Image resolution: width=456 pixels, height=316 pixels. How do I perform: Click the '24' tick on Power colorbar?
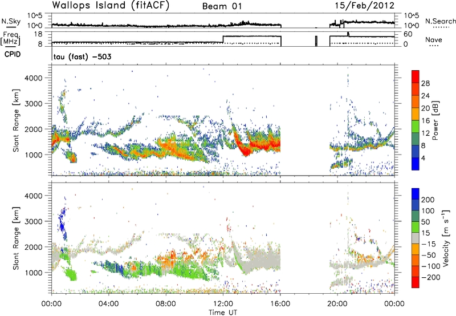pos(425,96)
